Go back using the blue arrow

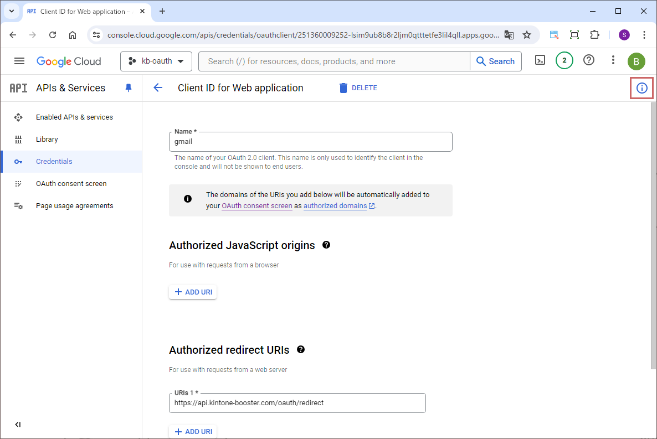[x=158, y=88]
